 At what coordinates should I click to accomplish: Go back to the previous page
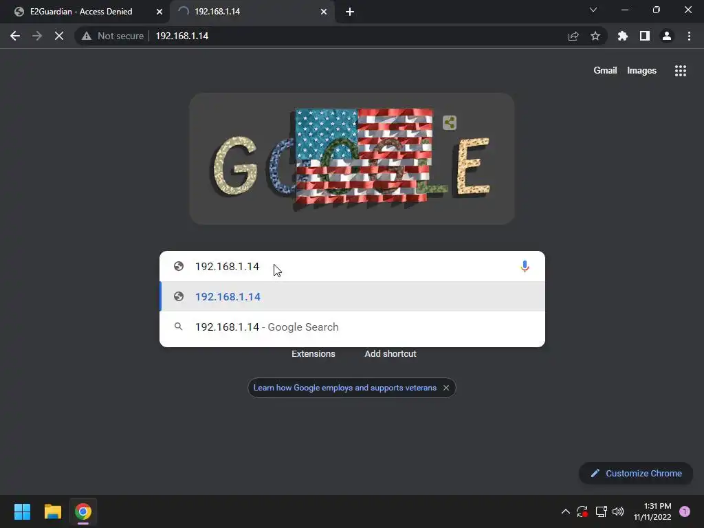tap(15, 36)
